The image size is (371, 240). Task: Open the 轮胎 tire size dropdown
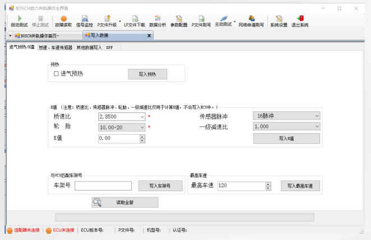(141, 128)
